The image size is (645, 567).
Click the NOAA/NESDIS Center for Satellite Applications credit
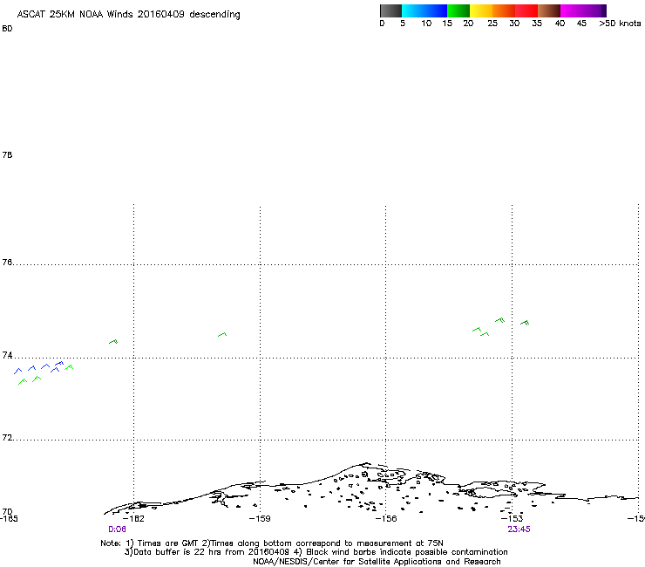pyautogui.click(x=377, y=562)
